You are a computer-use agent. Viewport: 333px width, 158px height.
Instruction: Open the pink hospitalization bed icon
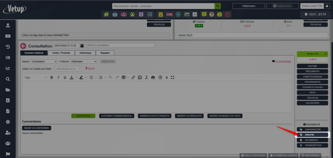169,14
